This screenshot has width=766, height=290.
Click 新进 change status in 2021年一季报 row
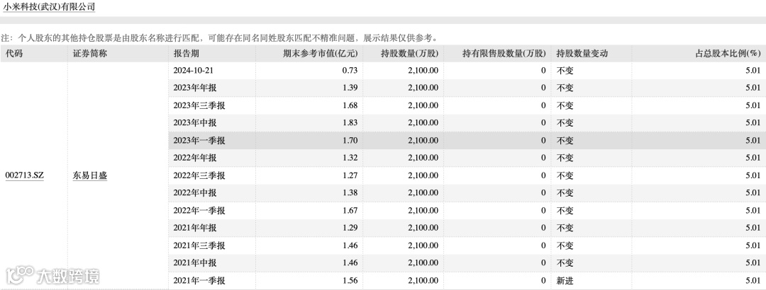565,281
